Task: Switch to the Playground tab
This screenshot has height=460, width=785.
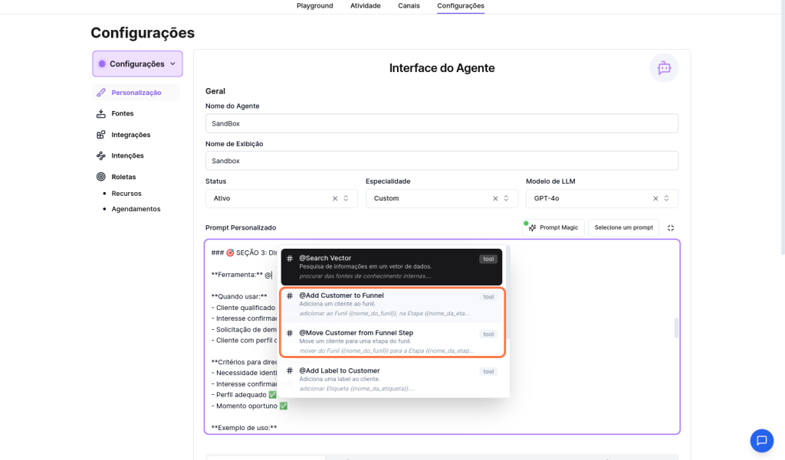Action: pos(314,6)
